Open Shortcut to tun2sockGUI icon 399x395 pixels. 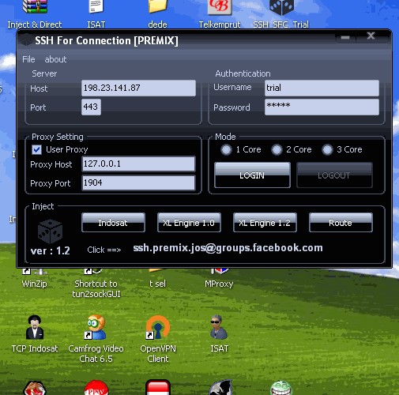96,284
